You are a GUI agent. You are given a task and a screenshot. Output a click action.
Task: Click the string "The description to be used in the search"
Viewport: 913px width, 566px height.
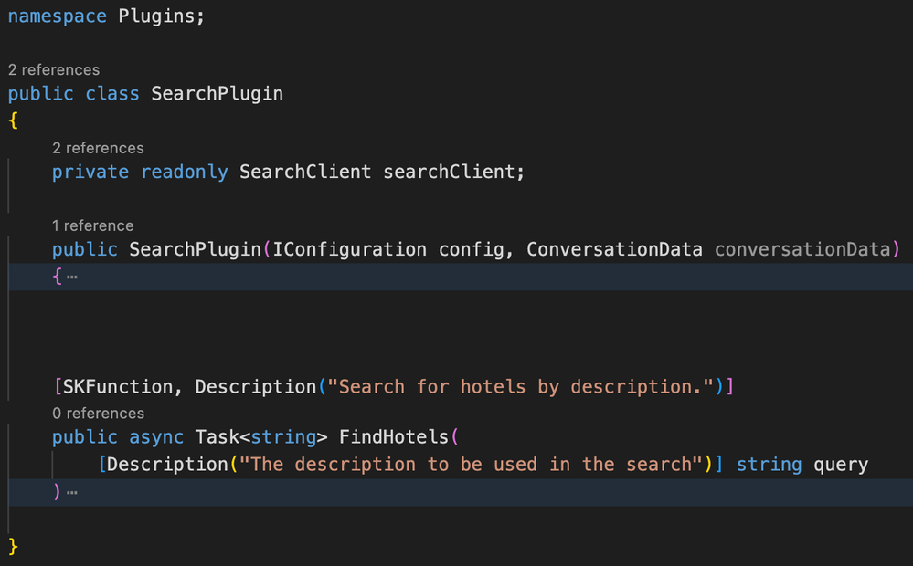click(471, 464)
